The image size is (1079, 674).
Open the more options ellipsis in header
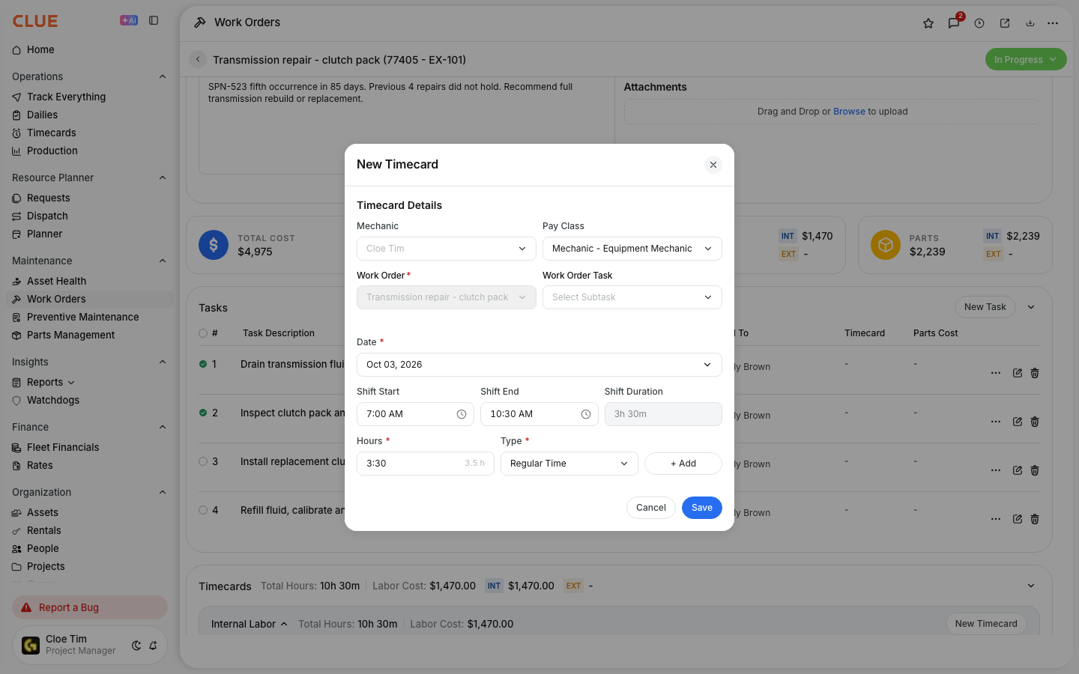click(x=1053, y=23)
